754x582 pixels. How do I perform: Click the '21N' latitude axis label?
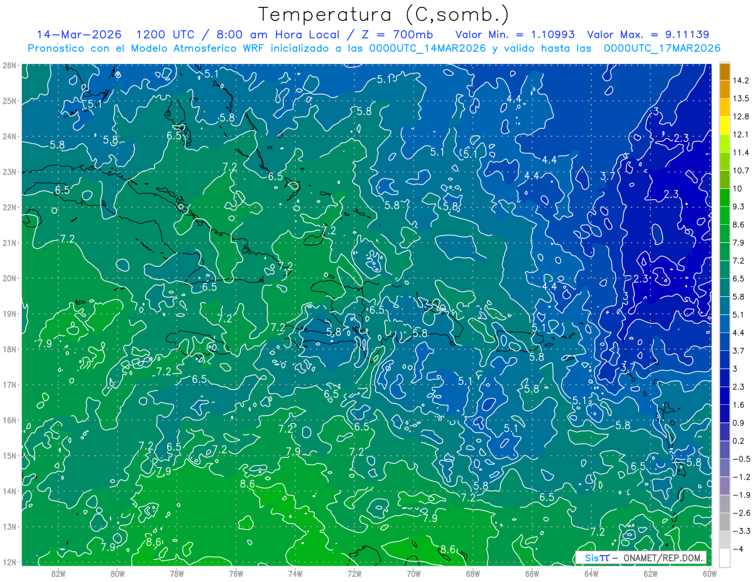pyautogui.click(x=9, y=242)
